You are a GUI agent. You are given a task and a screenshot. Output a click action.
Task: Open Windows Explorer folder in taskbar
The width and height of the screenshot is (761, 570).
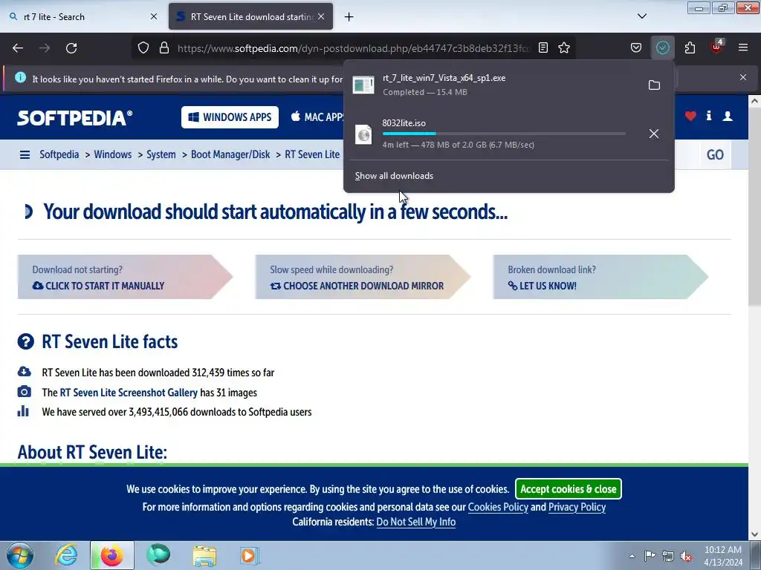tap(204, 555)
